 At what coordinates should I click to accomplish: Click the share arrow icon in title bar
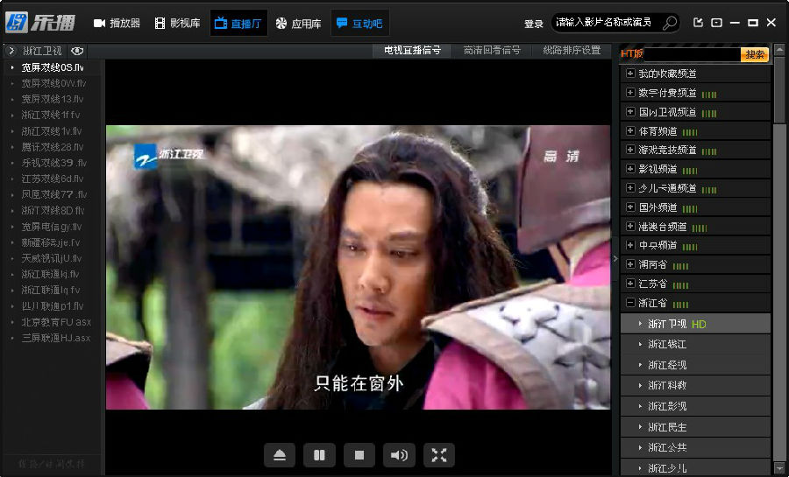point(698,23)
